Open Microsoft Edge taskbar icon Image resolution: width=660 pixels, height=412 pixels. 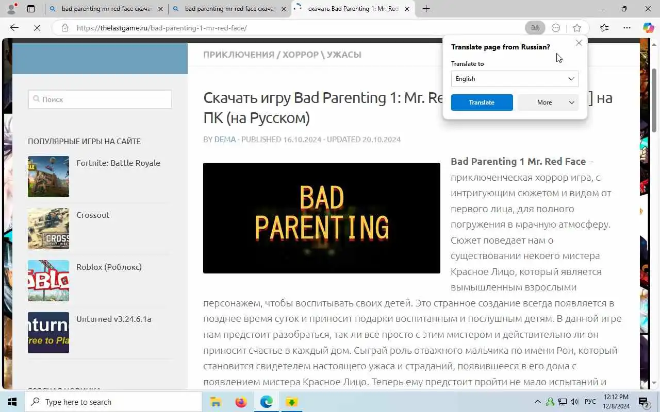pos(266,402)
